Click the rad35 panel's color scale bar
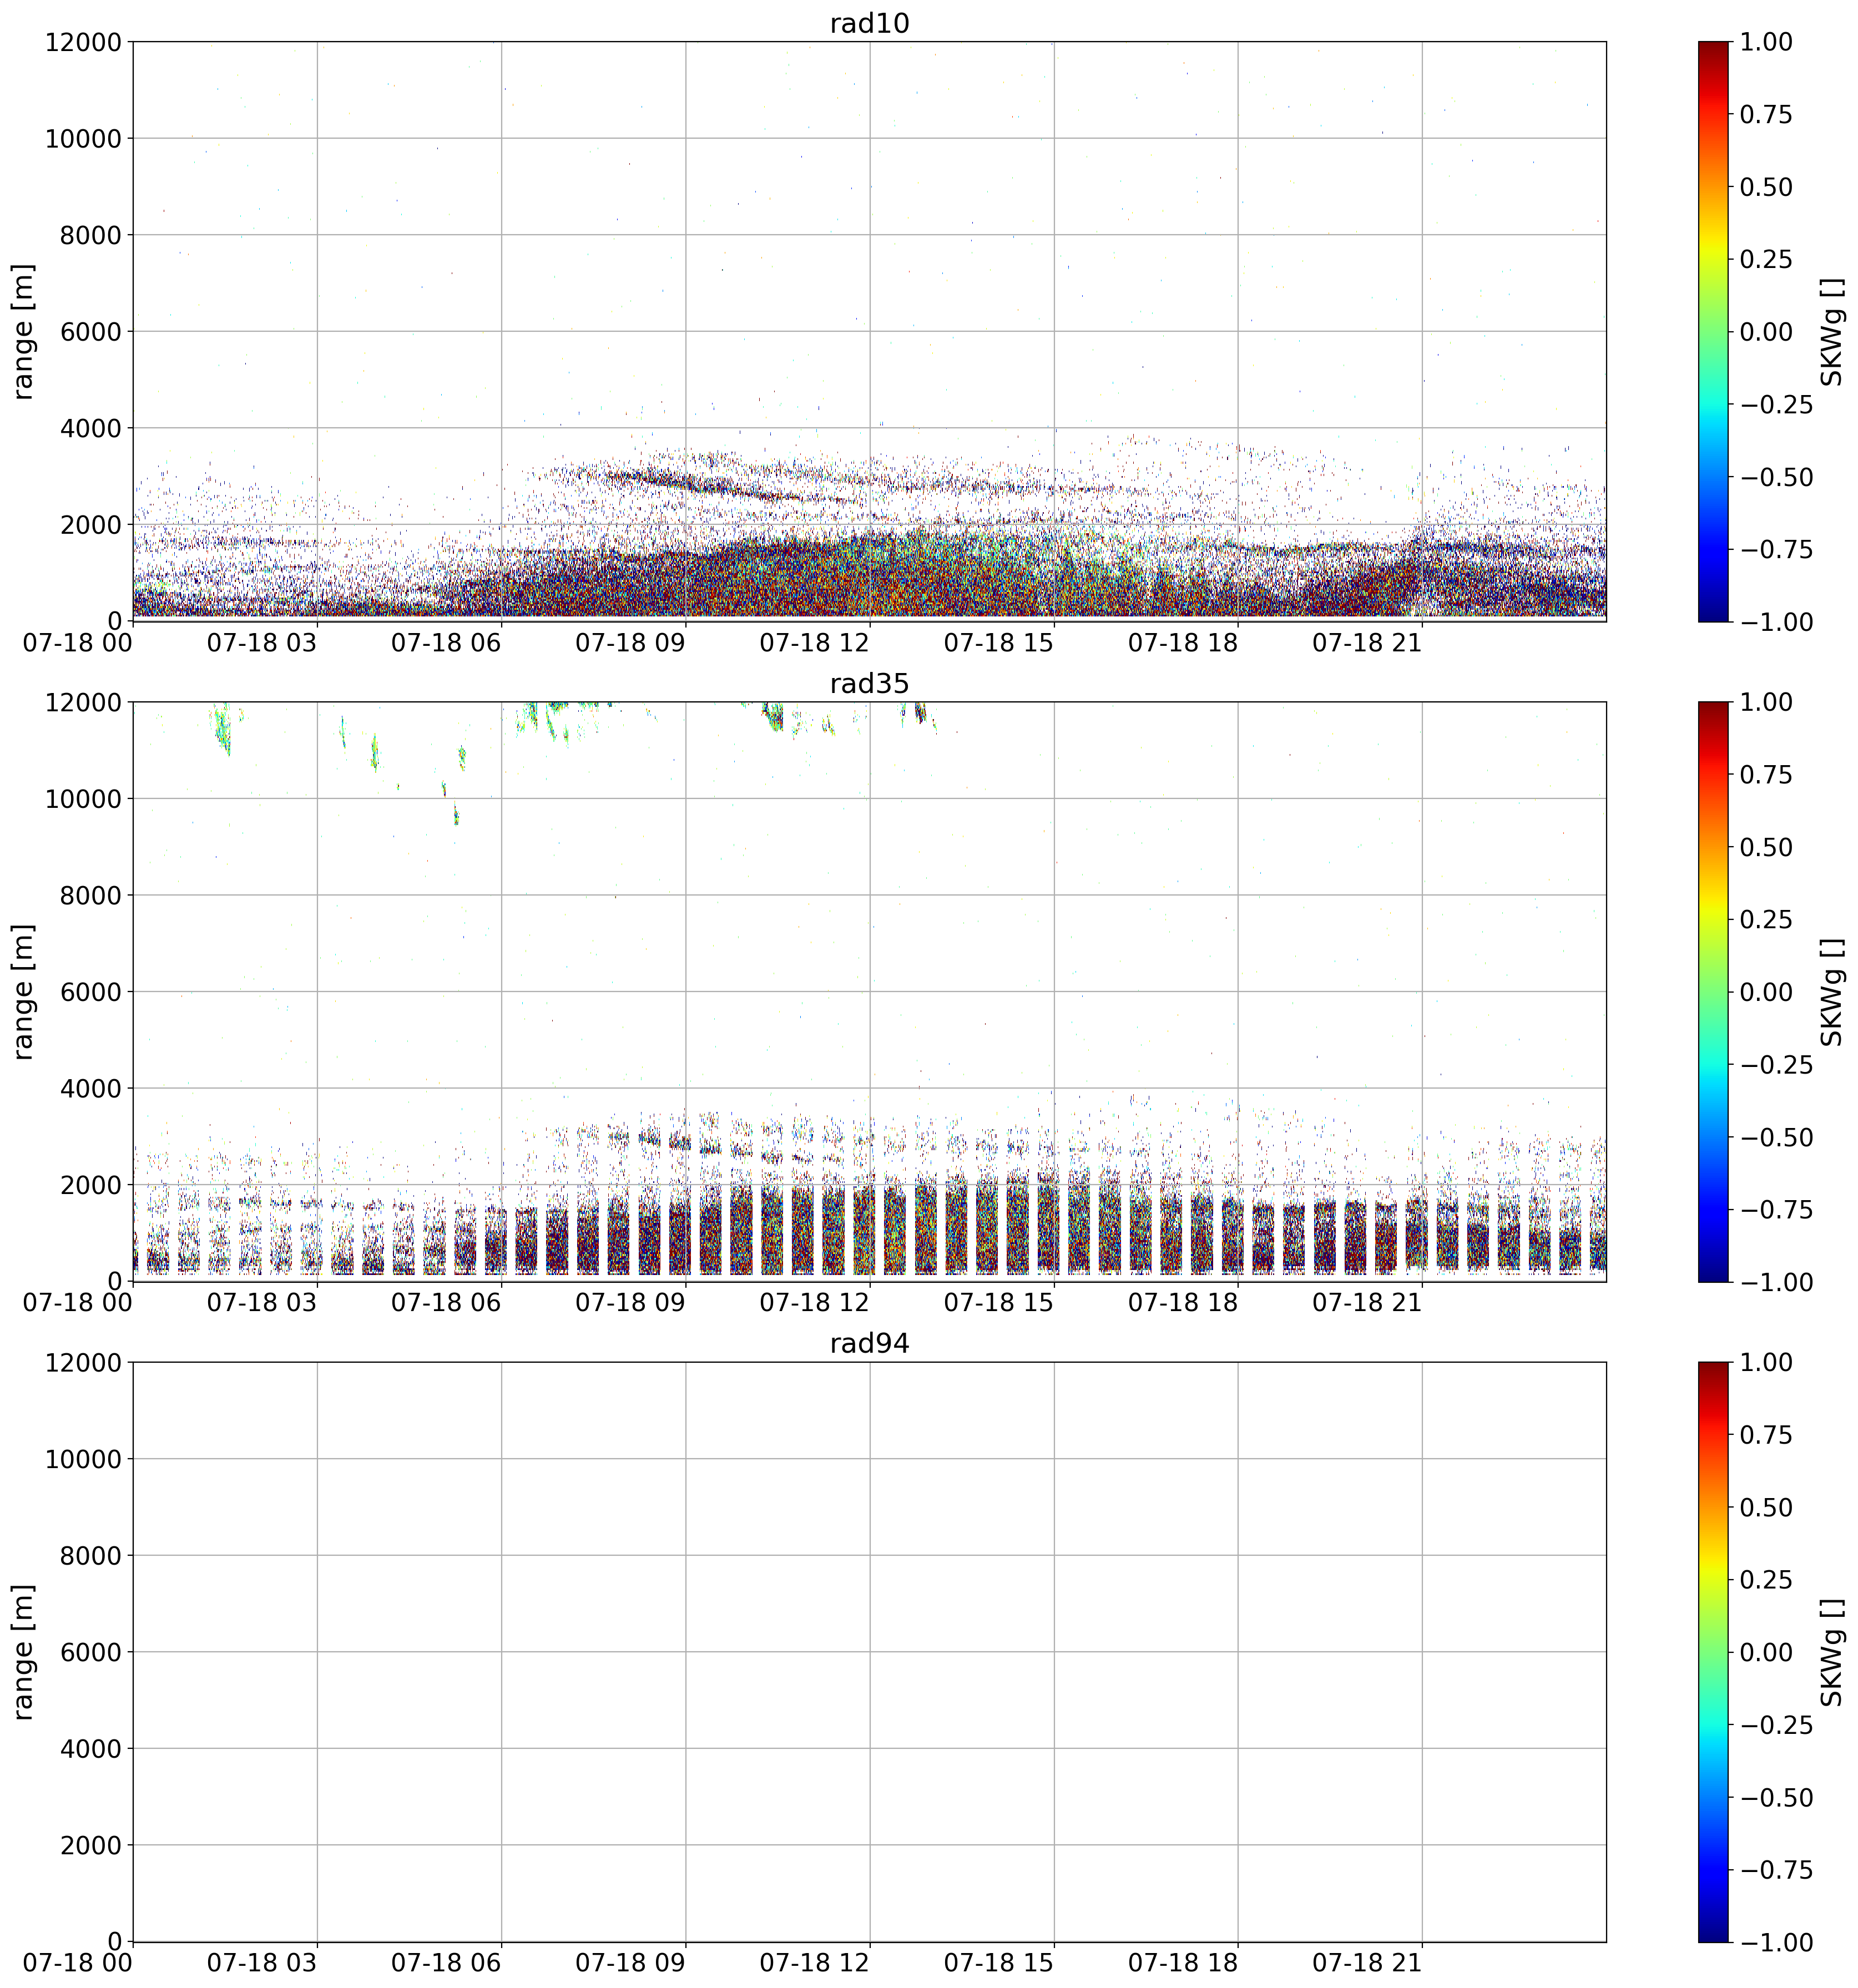 coord(1713,991)
